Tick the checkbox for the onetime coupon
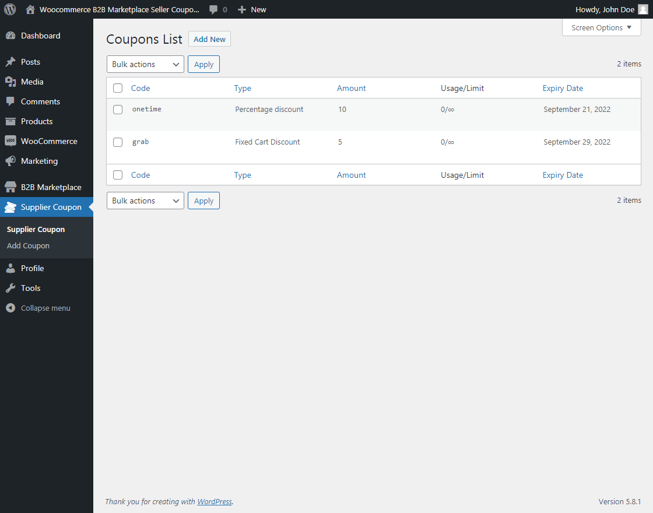This screenshot has width=653, height=513. click(x=118, y=110)
